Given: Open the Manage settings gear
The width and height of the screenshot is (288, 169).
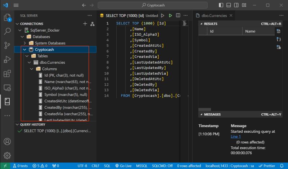Looking at the screenshot, I should (x=7, y=155).
